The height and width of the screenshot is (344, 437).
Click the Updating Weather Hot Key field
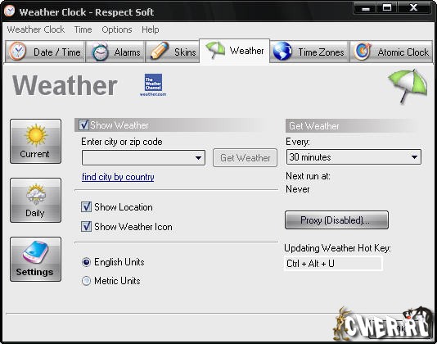point(334,264)
